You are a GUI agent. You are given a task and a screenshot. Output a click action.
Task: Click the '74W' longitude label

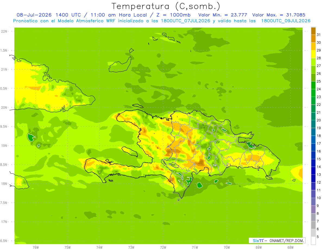click(x=99, y=247)
